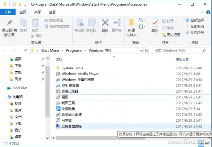
Task: Select the Windows 传真和扫描 item
Action: (133, 80)
